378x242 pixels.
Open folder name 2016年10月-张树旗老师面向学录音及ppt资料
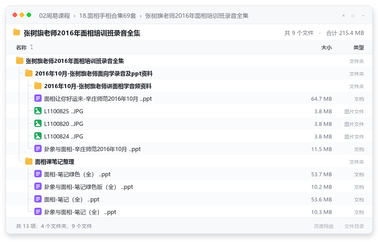click(94, 73)
